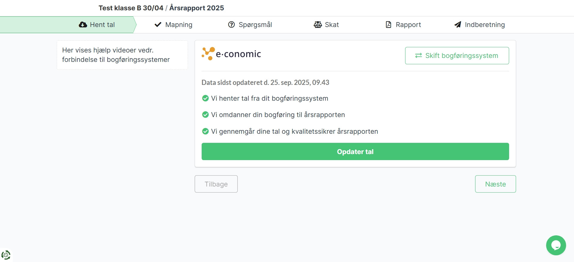Click the cloud download icon on Hent tal
574x262 pixels.
(x=83, y=25)
